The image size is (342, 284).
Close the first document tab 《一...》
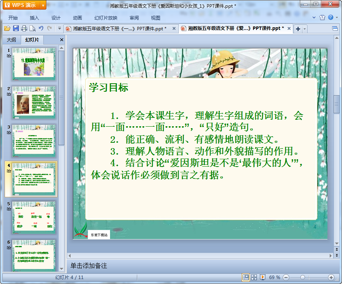point(174,28)
